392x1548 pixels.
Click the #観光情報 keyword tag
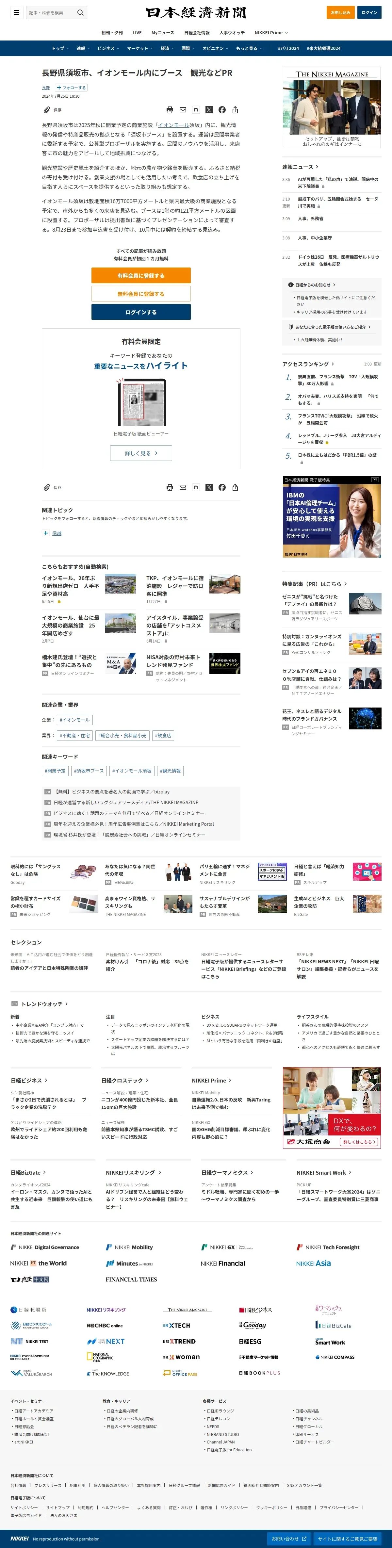pos(170,771)
